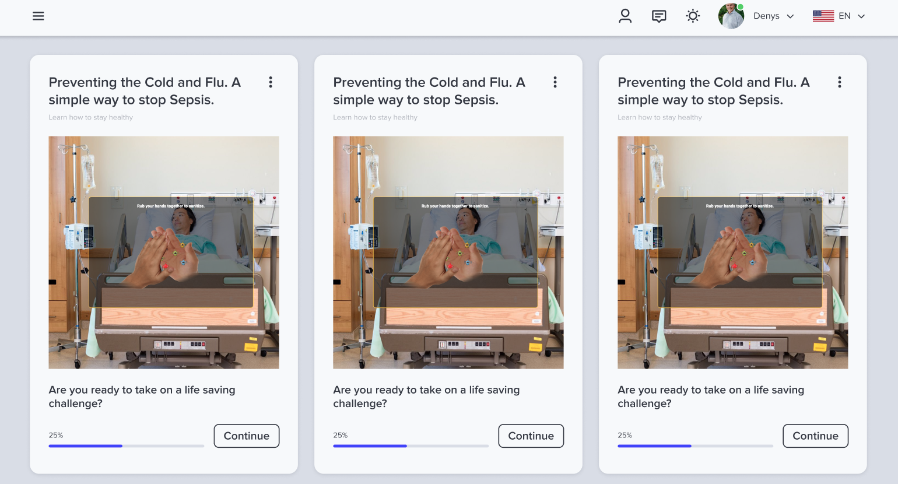This screenshot has height=484, width=898.
Task: Click the middle card's progress bar
Action: [x=411, y=446]
